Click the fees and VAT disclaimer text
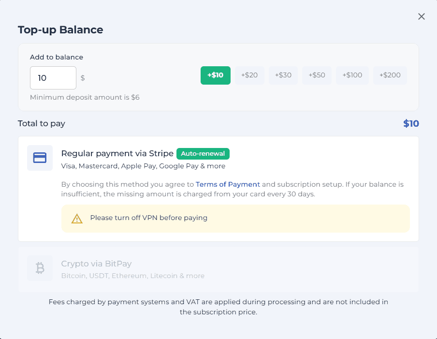The height and width of the screenshot is (339, 437). [218, 307]
